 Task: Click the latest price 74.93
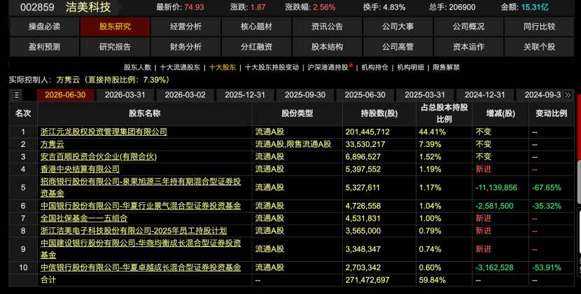(194, 7)
